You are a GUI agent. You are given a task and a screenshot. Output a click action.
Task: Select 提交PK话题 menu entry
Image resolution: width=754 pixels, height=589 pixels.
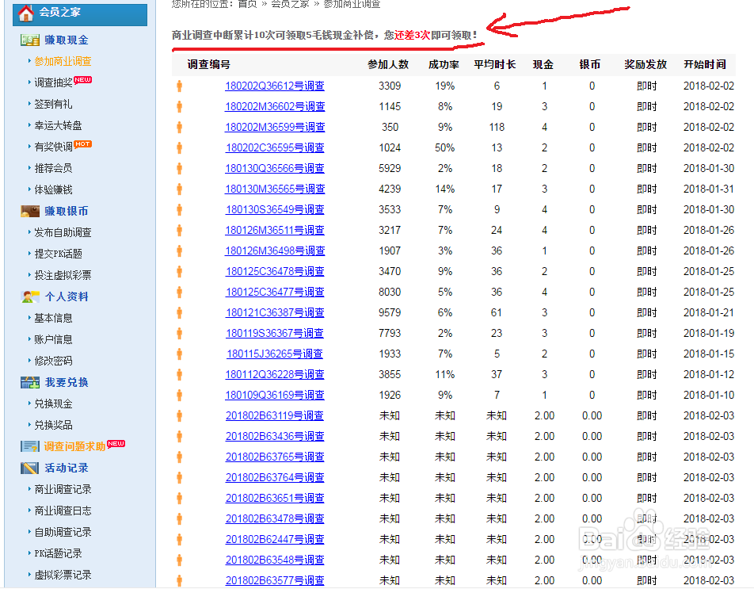[58, 254]
